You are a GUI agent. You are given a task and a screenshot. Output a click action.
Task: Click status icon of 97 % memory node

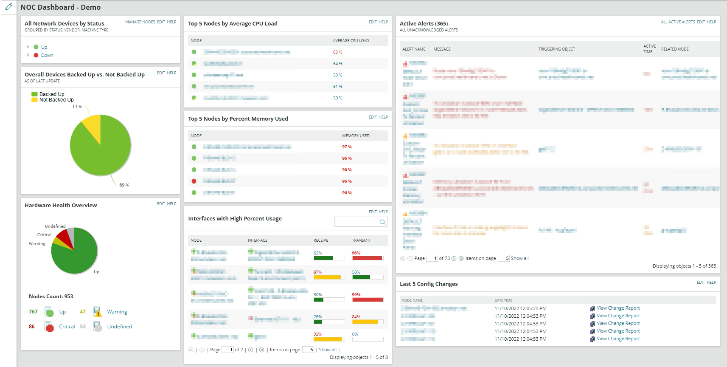point(194,147)
